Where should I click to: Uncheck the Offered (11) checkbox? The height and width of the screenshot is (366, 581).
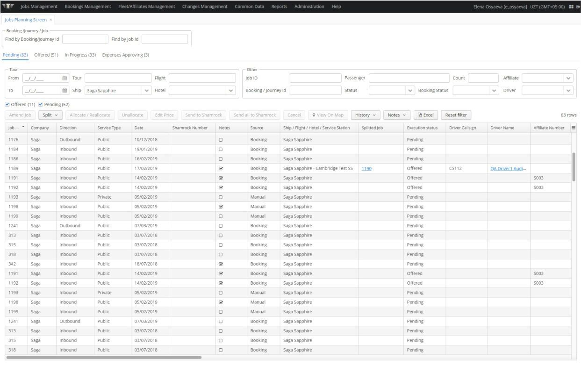(x=7, y=105)
